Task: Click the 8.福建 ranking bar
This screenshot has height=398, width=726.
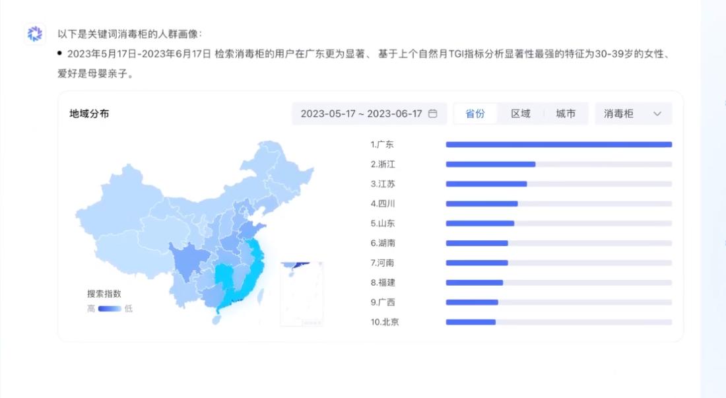Action: click(559, 282)
